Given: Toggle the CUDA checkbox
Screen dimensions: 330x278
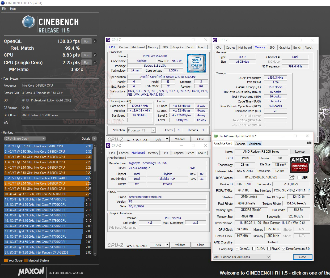Looking at the screenshot, I should point(254,249).
